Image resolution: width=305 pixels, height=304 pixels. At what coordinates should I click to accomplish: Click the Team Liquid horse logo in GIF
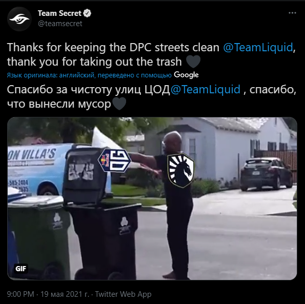point(181,171)
